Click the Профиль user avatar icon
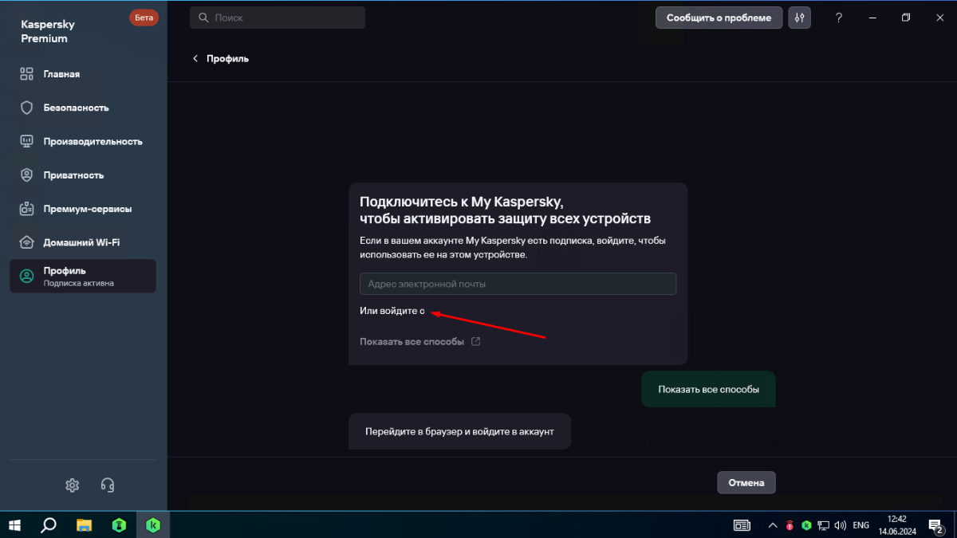957x538 pixels. point(26,277)
